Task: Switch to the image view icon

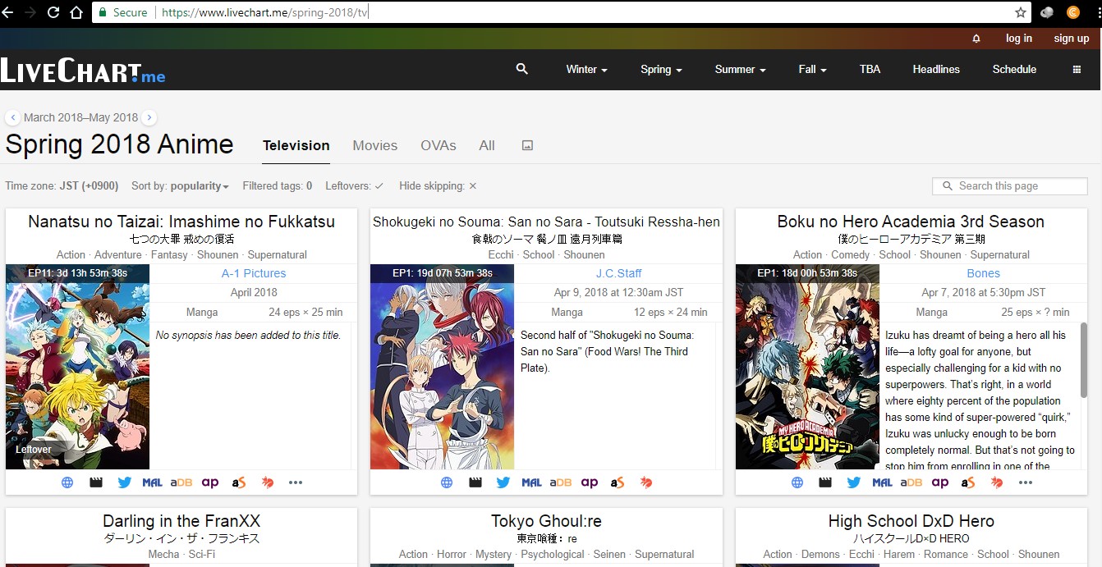Action: 528,145
